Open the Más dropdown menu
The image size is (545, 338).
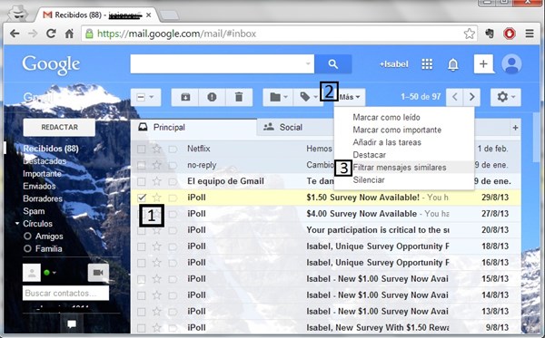coord(350,97)
